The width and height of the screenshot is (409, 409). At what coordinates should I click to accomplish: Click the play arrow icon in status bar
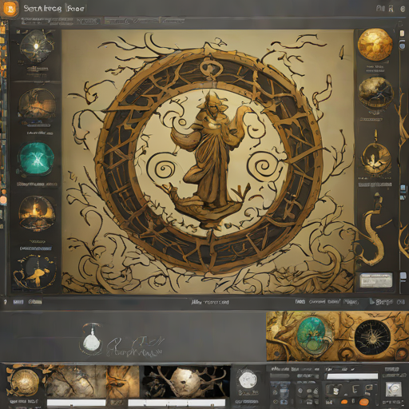(x=372, y=302)
